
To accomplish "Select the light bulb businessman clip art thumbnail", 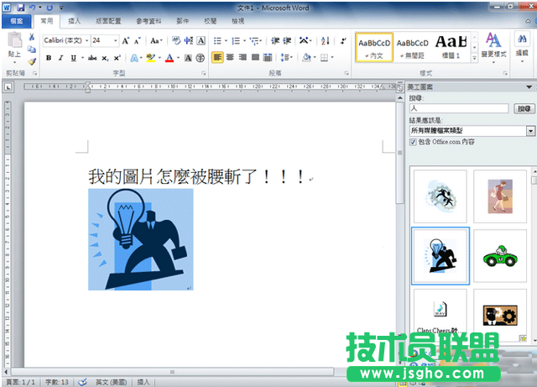I will (441, 256).
